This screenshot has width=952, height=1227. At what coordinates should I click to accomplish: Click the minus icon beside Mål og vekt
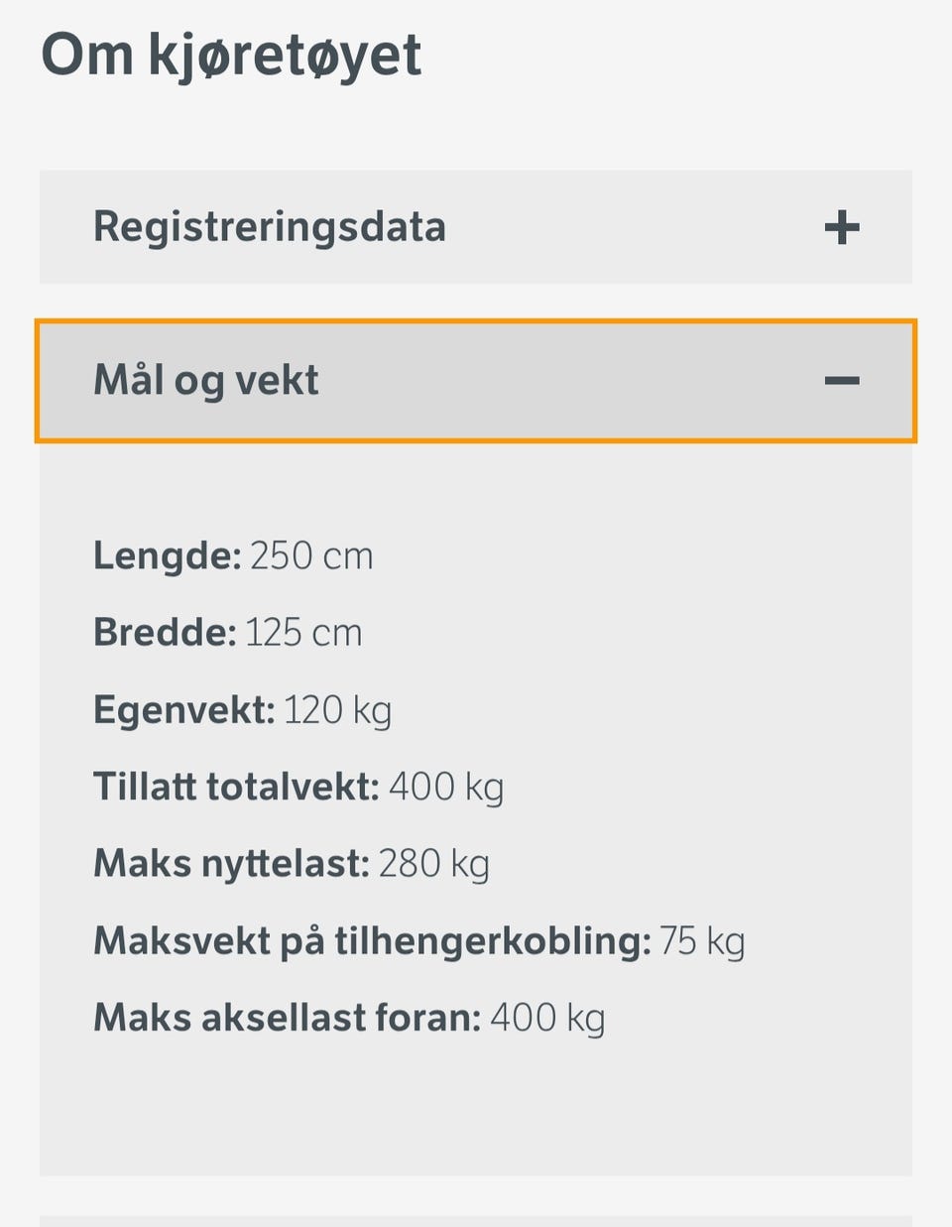(x=841, y=381)
